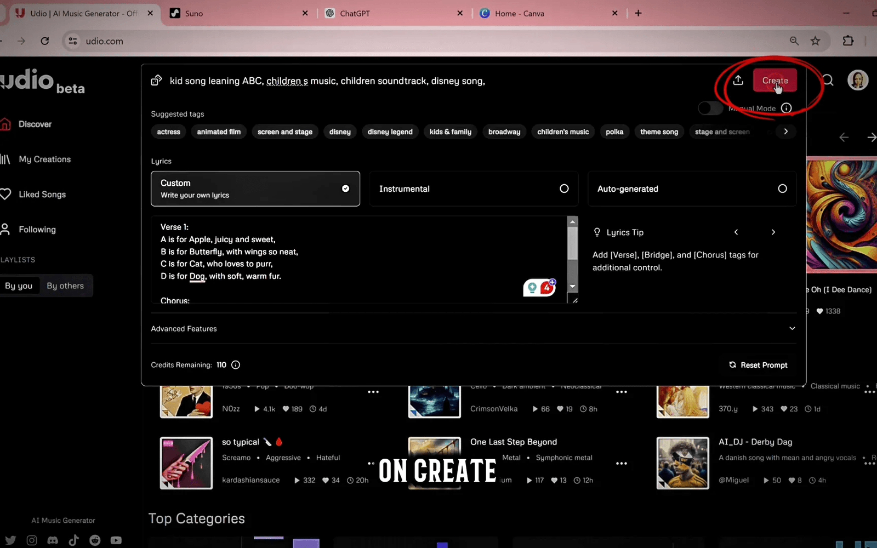Click the lyrics scrollbar up arrow
The width and height of the screenshot is (877, 548).
coord(573,221)
